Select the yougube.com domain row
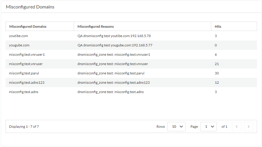This screenshot has height=147, width=262. [x=19, y=45]
